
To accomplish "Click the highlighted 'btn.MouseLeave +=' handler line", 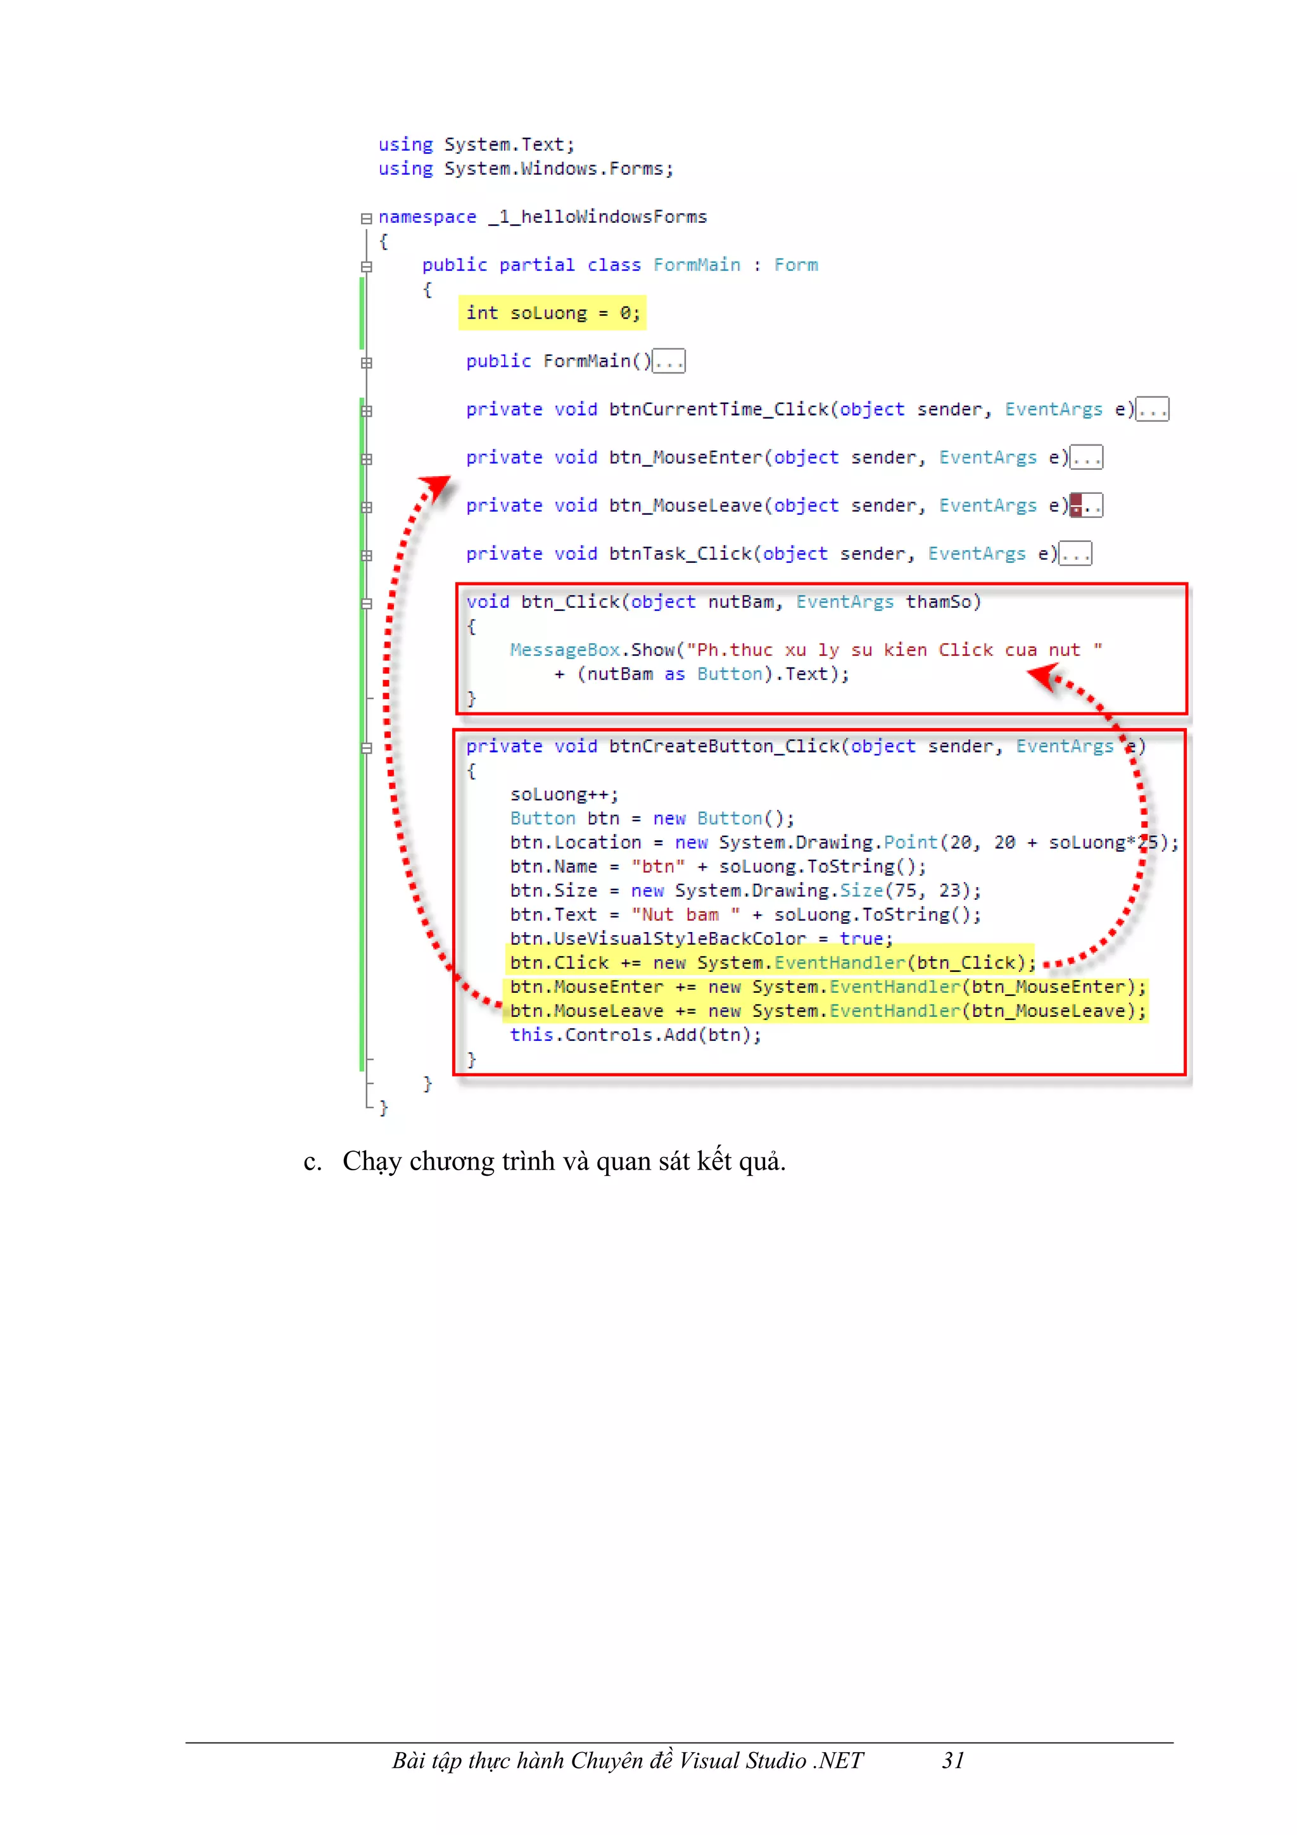I will tap(826, 1011).
